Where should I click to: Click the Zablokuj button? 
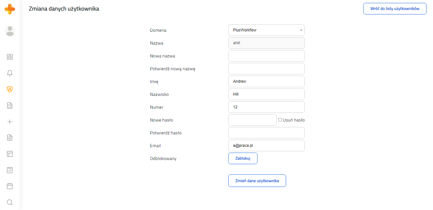click(x=243, y=158)
